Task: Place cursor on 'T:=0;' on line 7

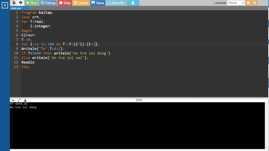Action: pyautogui.click(x=27, y=40)
